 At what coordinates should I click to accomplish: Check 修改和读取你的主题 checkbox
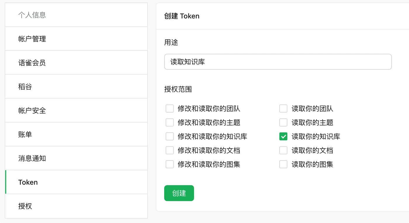(x=170, y=122)
